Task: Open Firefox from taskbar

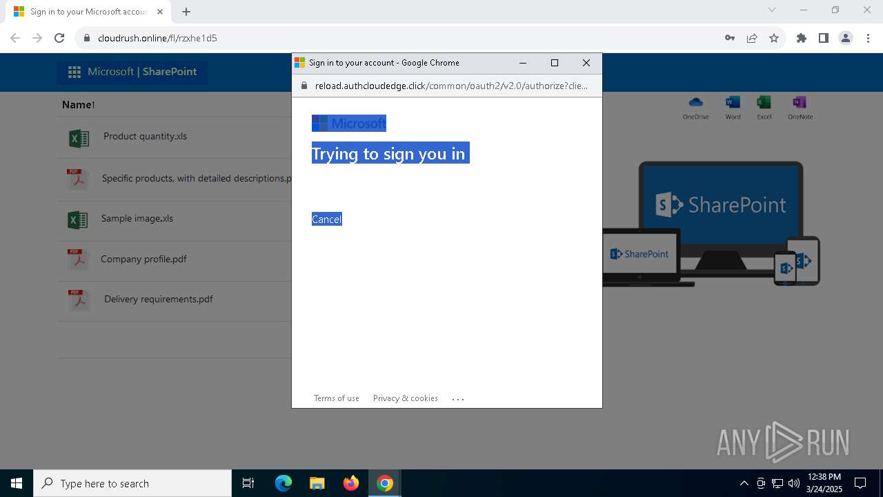Action: point(351,483)
